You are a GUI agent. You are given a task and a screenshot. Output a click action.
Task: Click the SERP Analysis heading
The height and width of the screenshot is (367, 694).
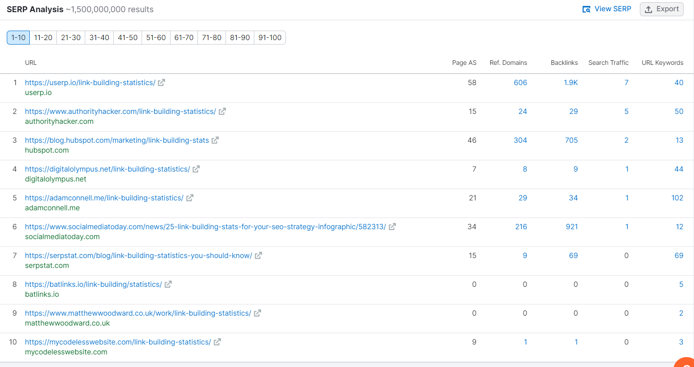tap(35, 9)
